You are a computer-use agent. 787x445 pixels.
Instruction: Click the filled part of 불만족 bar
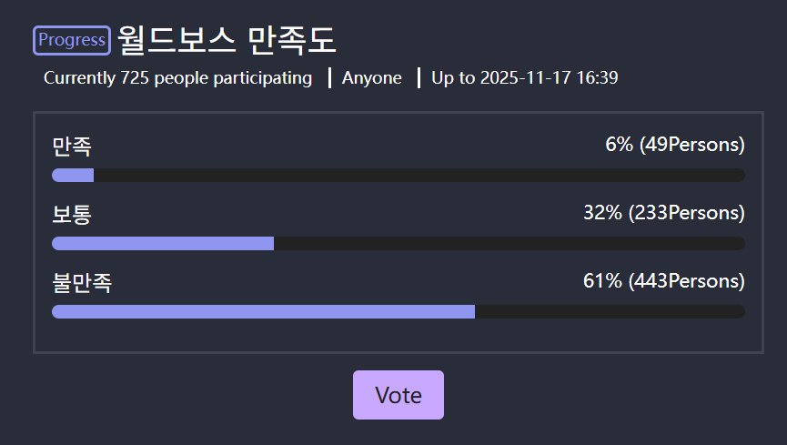point(263,311)
